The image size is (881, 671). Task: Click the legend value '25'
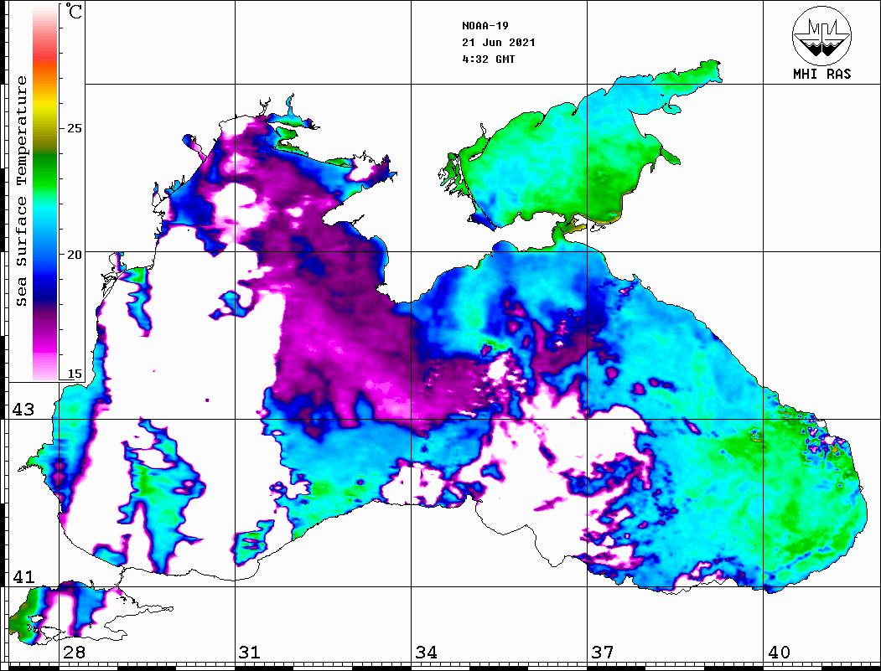74,128
